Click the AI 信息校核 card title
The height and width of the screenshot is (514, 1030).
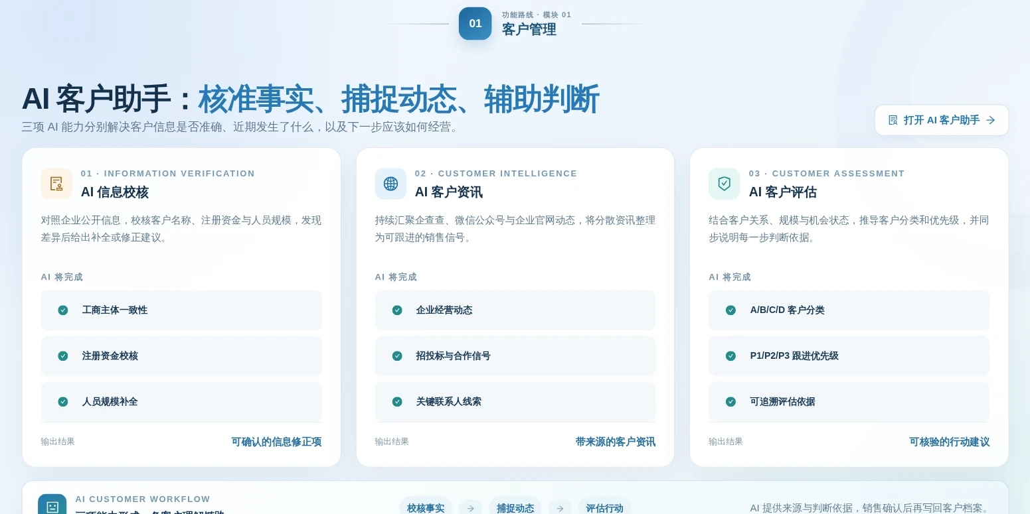(x=115, y=192)
